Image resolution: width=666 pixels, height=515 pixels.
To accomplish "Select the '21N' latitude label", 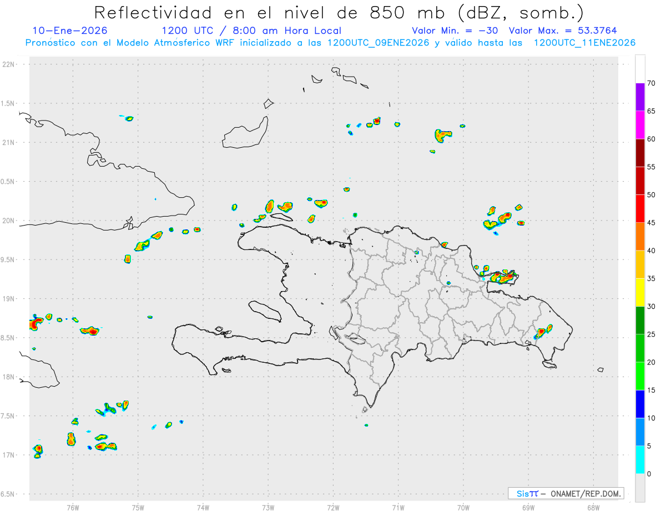I will [x=9, y=142].
